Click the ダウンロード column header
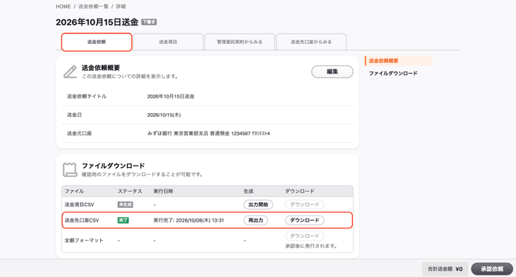Screen dimensions: 516x277 [x=300, y=192]
